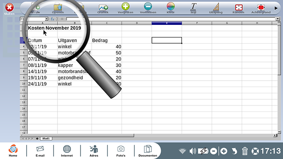
Task: Expand the formula bar dropdown arrow
Action: (278, 19)
